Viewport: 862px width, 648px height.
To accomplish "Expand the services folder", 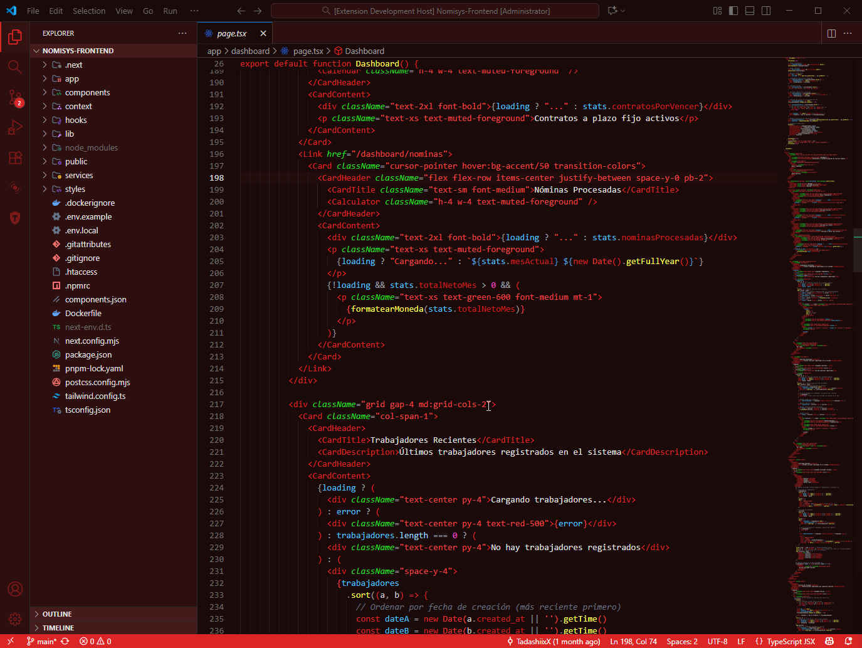I will pos(113,175).
